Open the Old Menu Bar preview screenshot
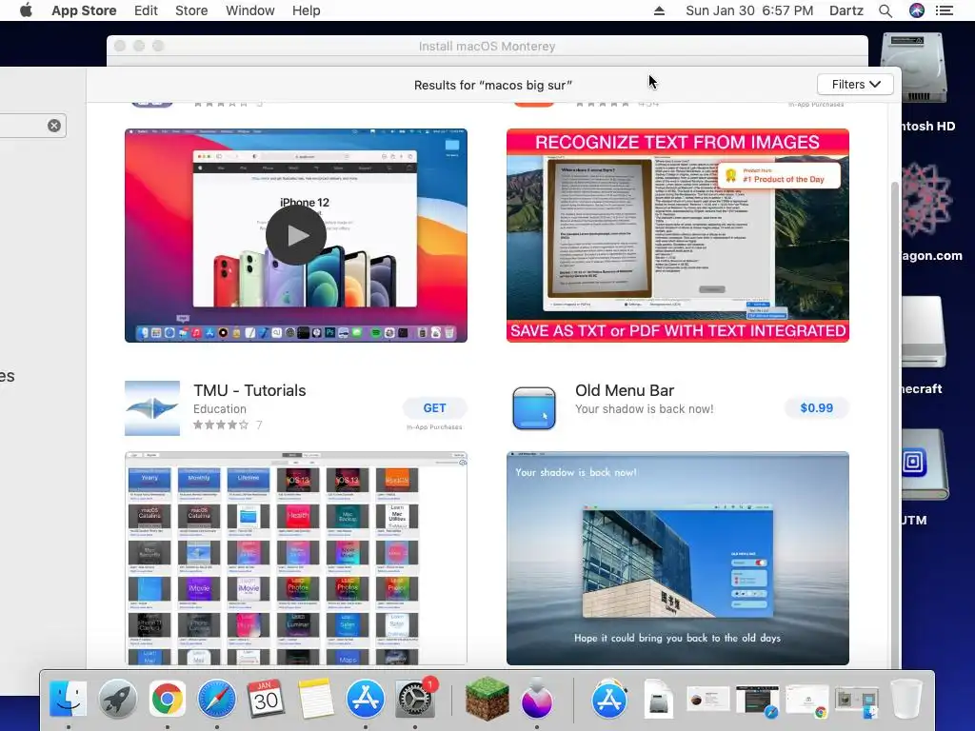Viewport: 975px width, 731px height. pos(678,558)
